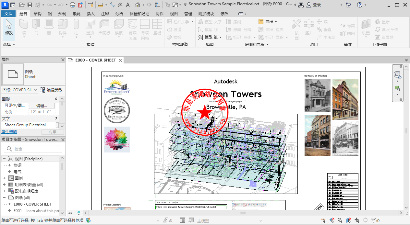Viewport: 410px width, 225px height.
Task: Open the 2D navigation wheel in view bar
Action: click(397, 75)
